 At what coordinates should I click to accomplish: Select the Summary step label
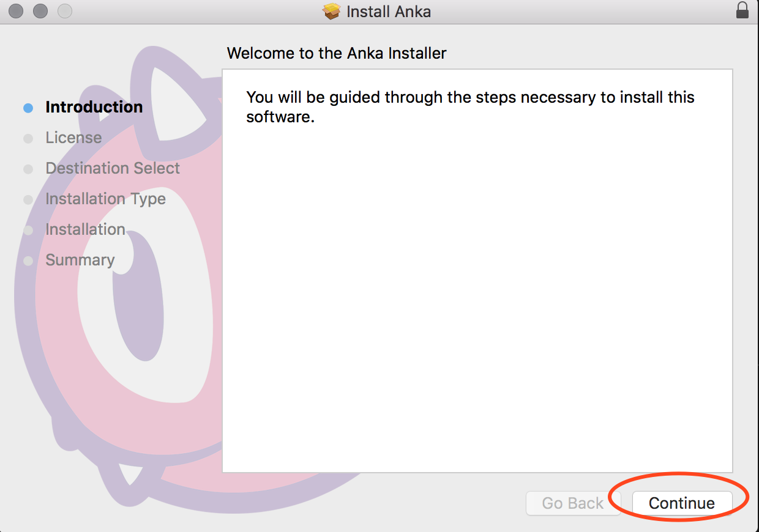80,260
